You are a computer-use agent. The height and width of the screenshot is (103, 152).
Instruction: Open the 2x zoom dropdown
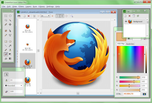[45, 16]
